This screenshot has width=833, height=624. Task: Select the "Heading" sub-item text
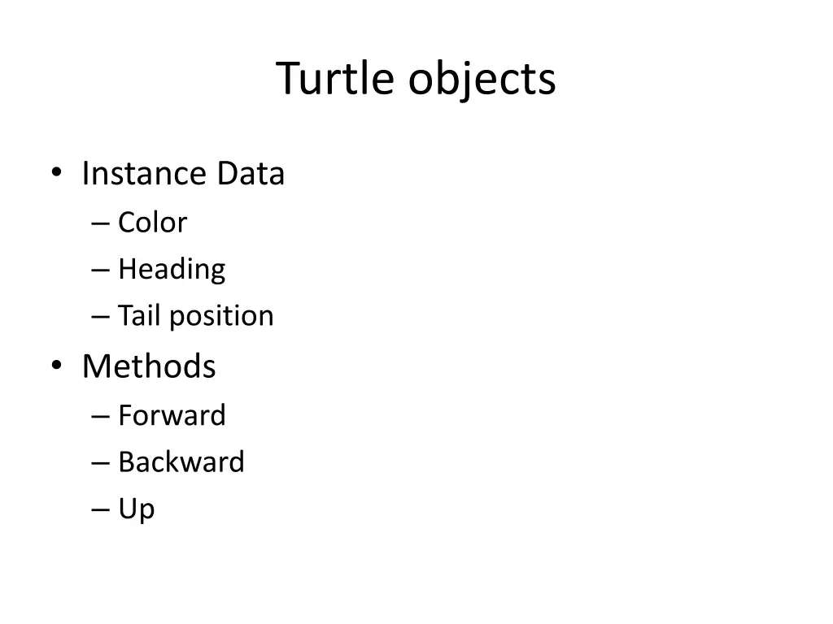172,270
